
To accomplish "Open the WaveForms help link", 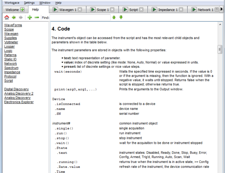I will (13, 25).
